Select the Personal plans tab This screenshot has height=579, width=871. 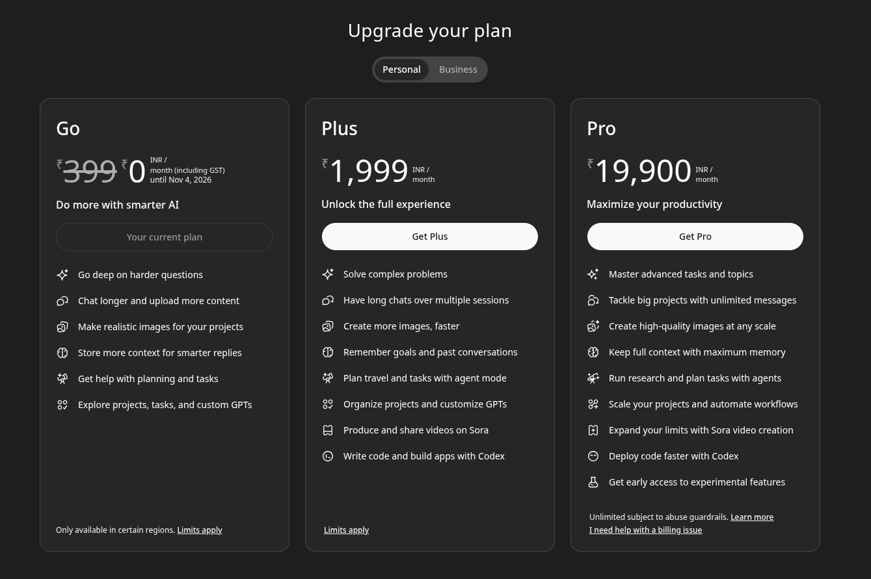[x=401, y=70]
